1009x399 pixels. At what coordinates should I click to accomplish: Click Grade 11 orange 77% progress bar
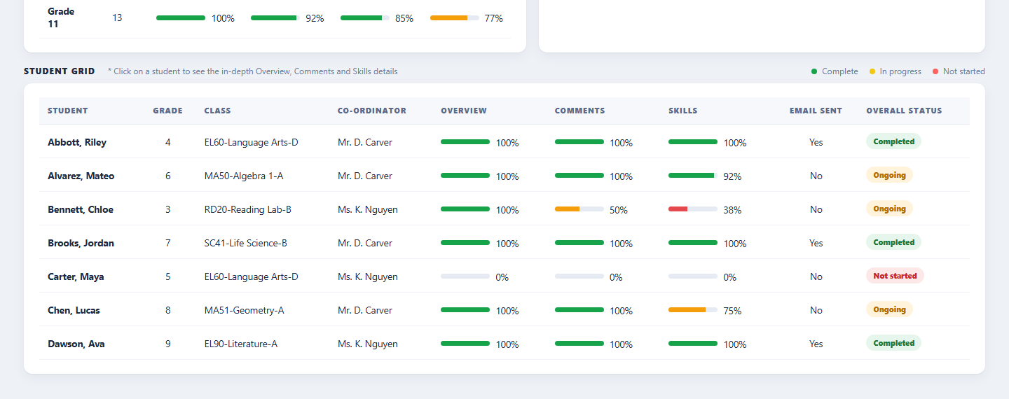(x=455, y=17)
